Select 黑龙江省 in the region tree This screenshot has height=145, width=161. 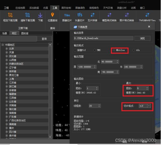coord(14,75)
